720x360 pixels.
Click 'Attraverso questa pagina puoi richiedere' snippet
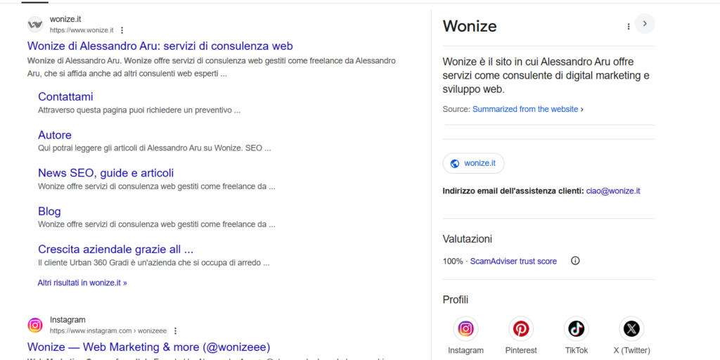coord(139,110)
